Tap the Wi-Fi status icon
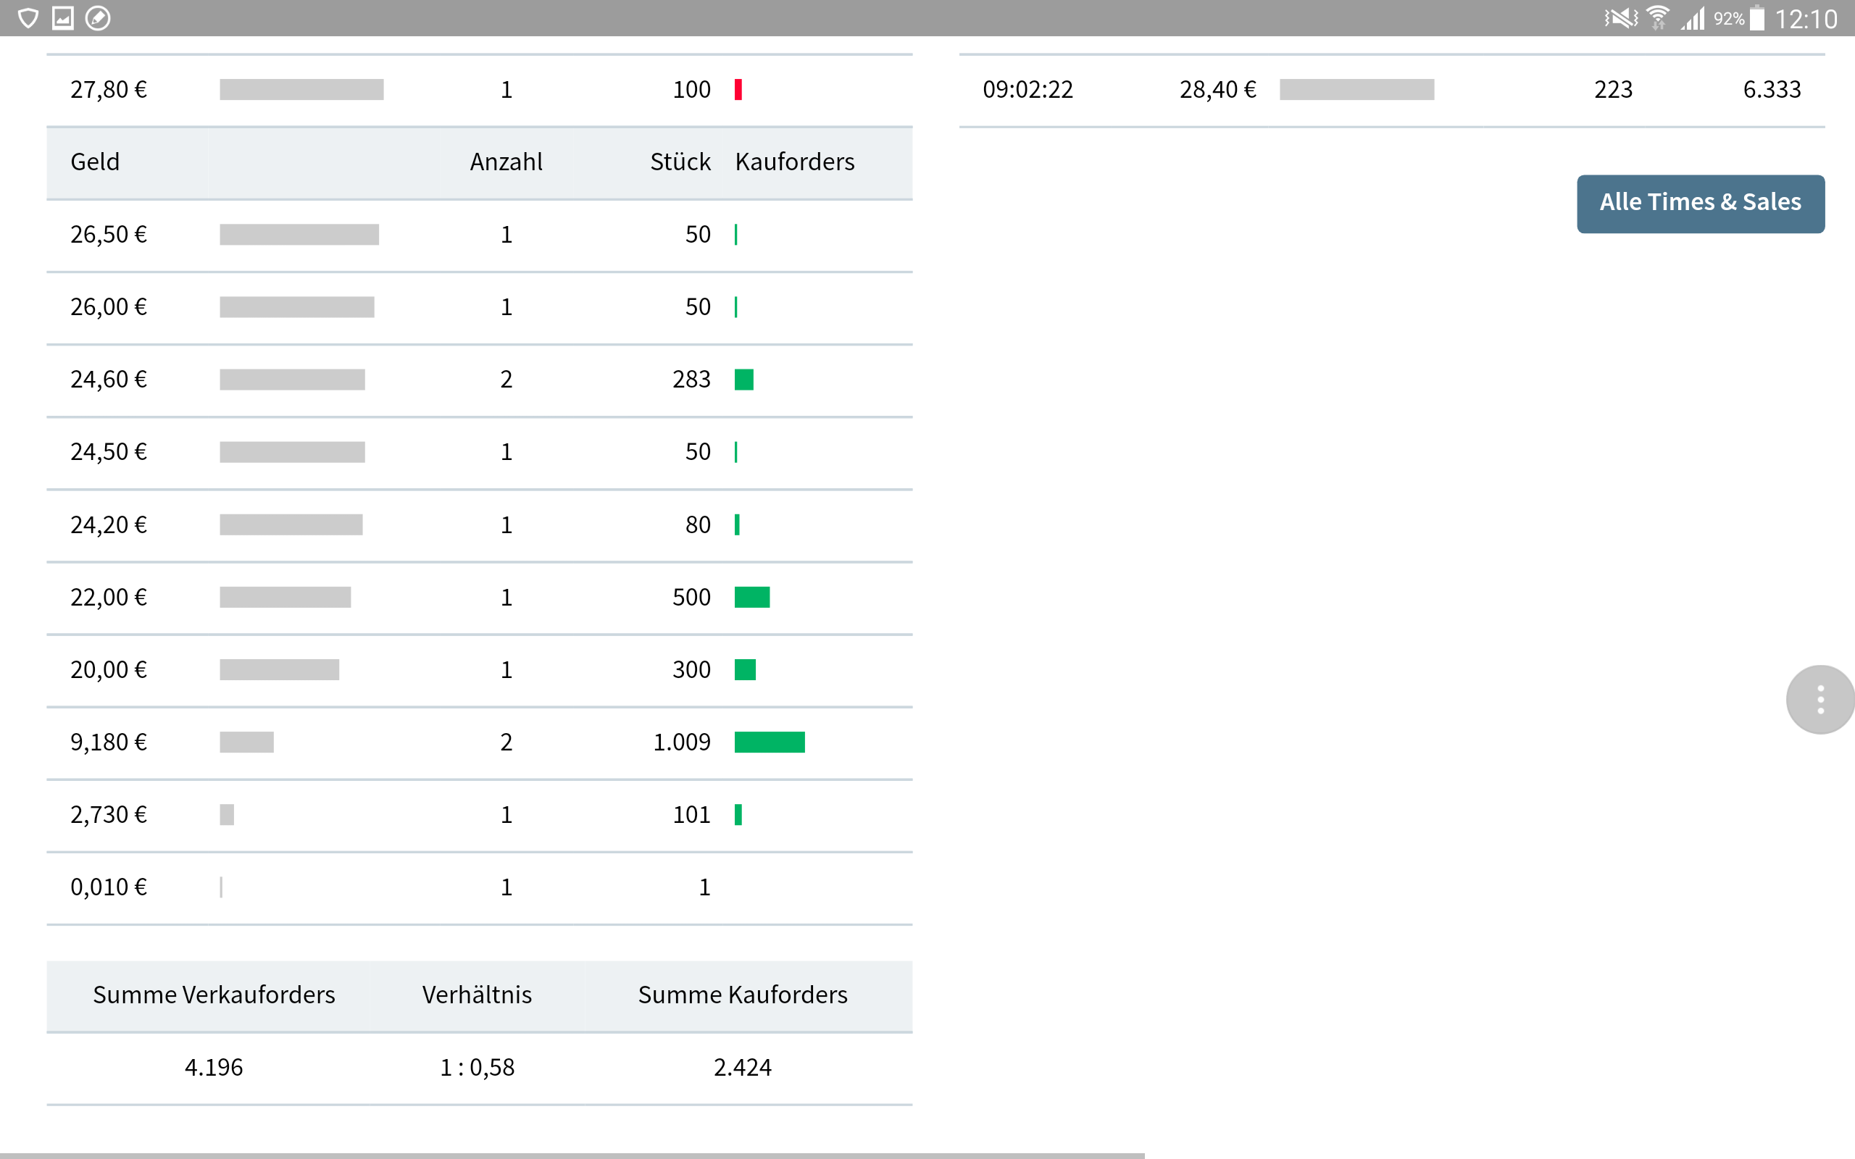Screen dimensions: 1855x1159 click(x=1658, y=17)
